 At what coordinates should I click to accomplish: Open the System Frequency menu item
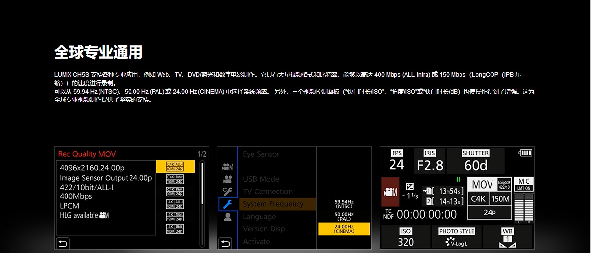[273, 204]
